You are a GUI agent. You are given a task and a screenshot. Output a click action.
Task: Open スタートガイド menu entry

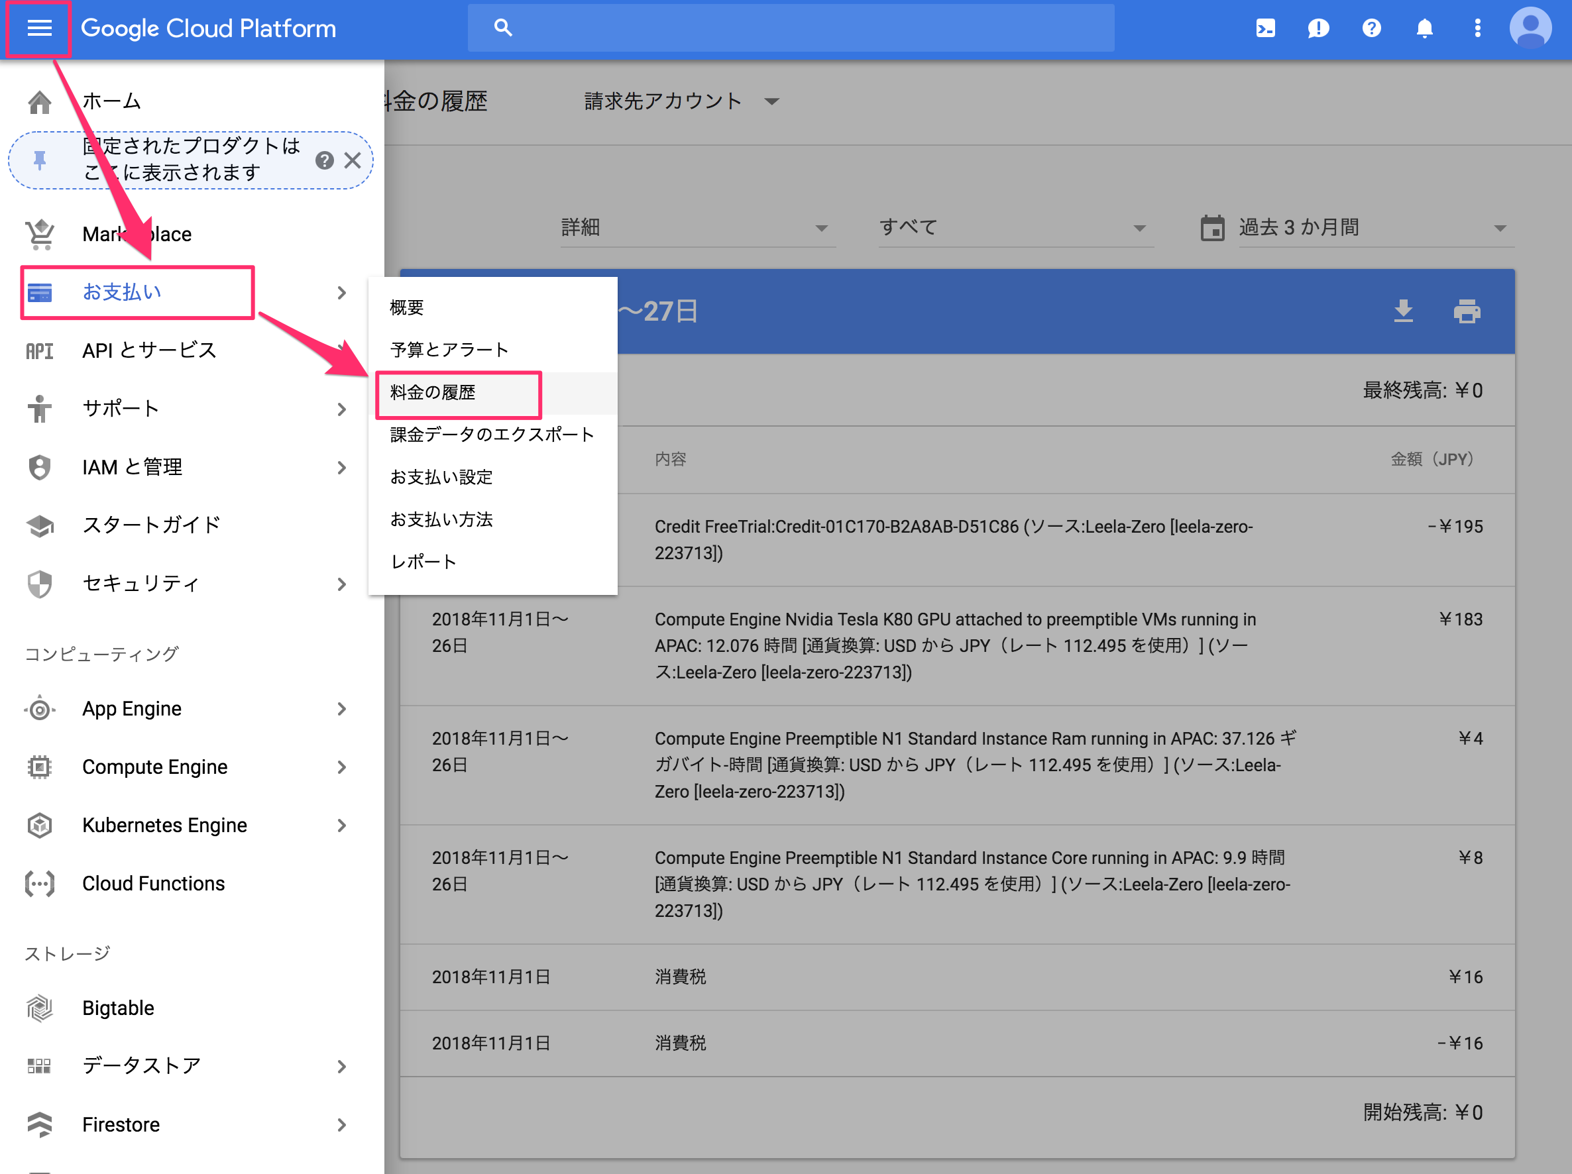click(151, 525)
